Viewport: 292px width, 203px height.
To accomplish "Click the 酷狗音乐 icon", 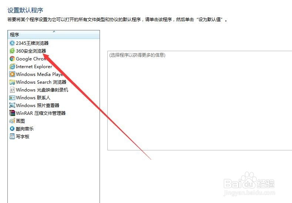I will pyautogui.click(x=12, y=129).
